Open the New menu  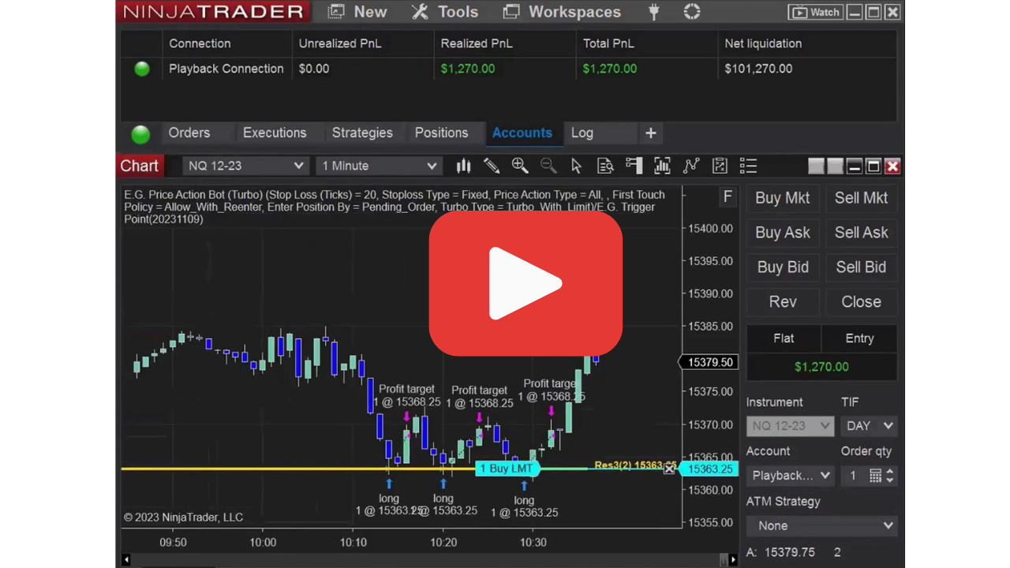(x=357, y=12)
